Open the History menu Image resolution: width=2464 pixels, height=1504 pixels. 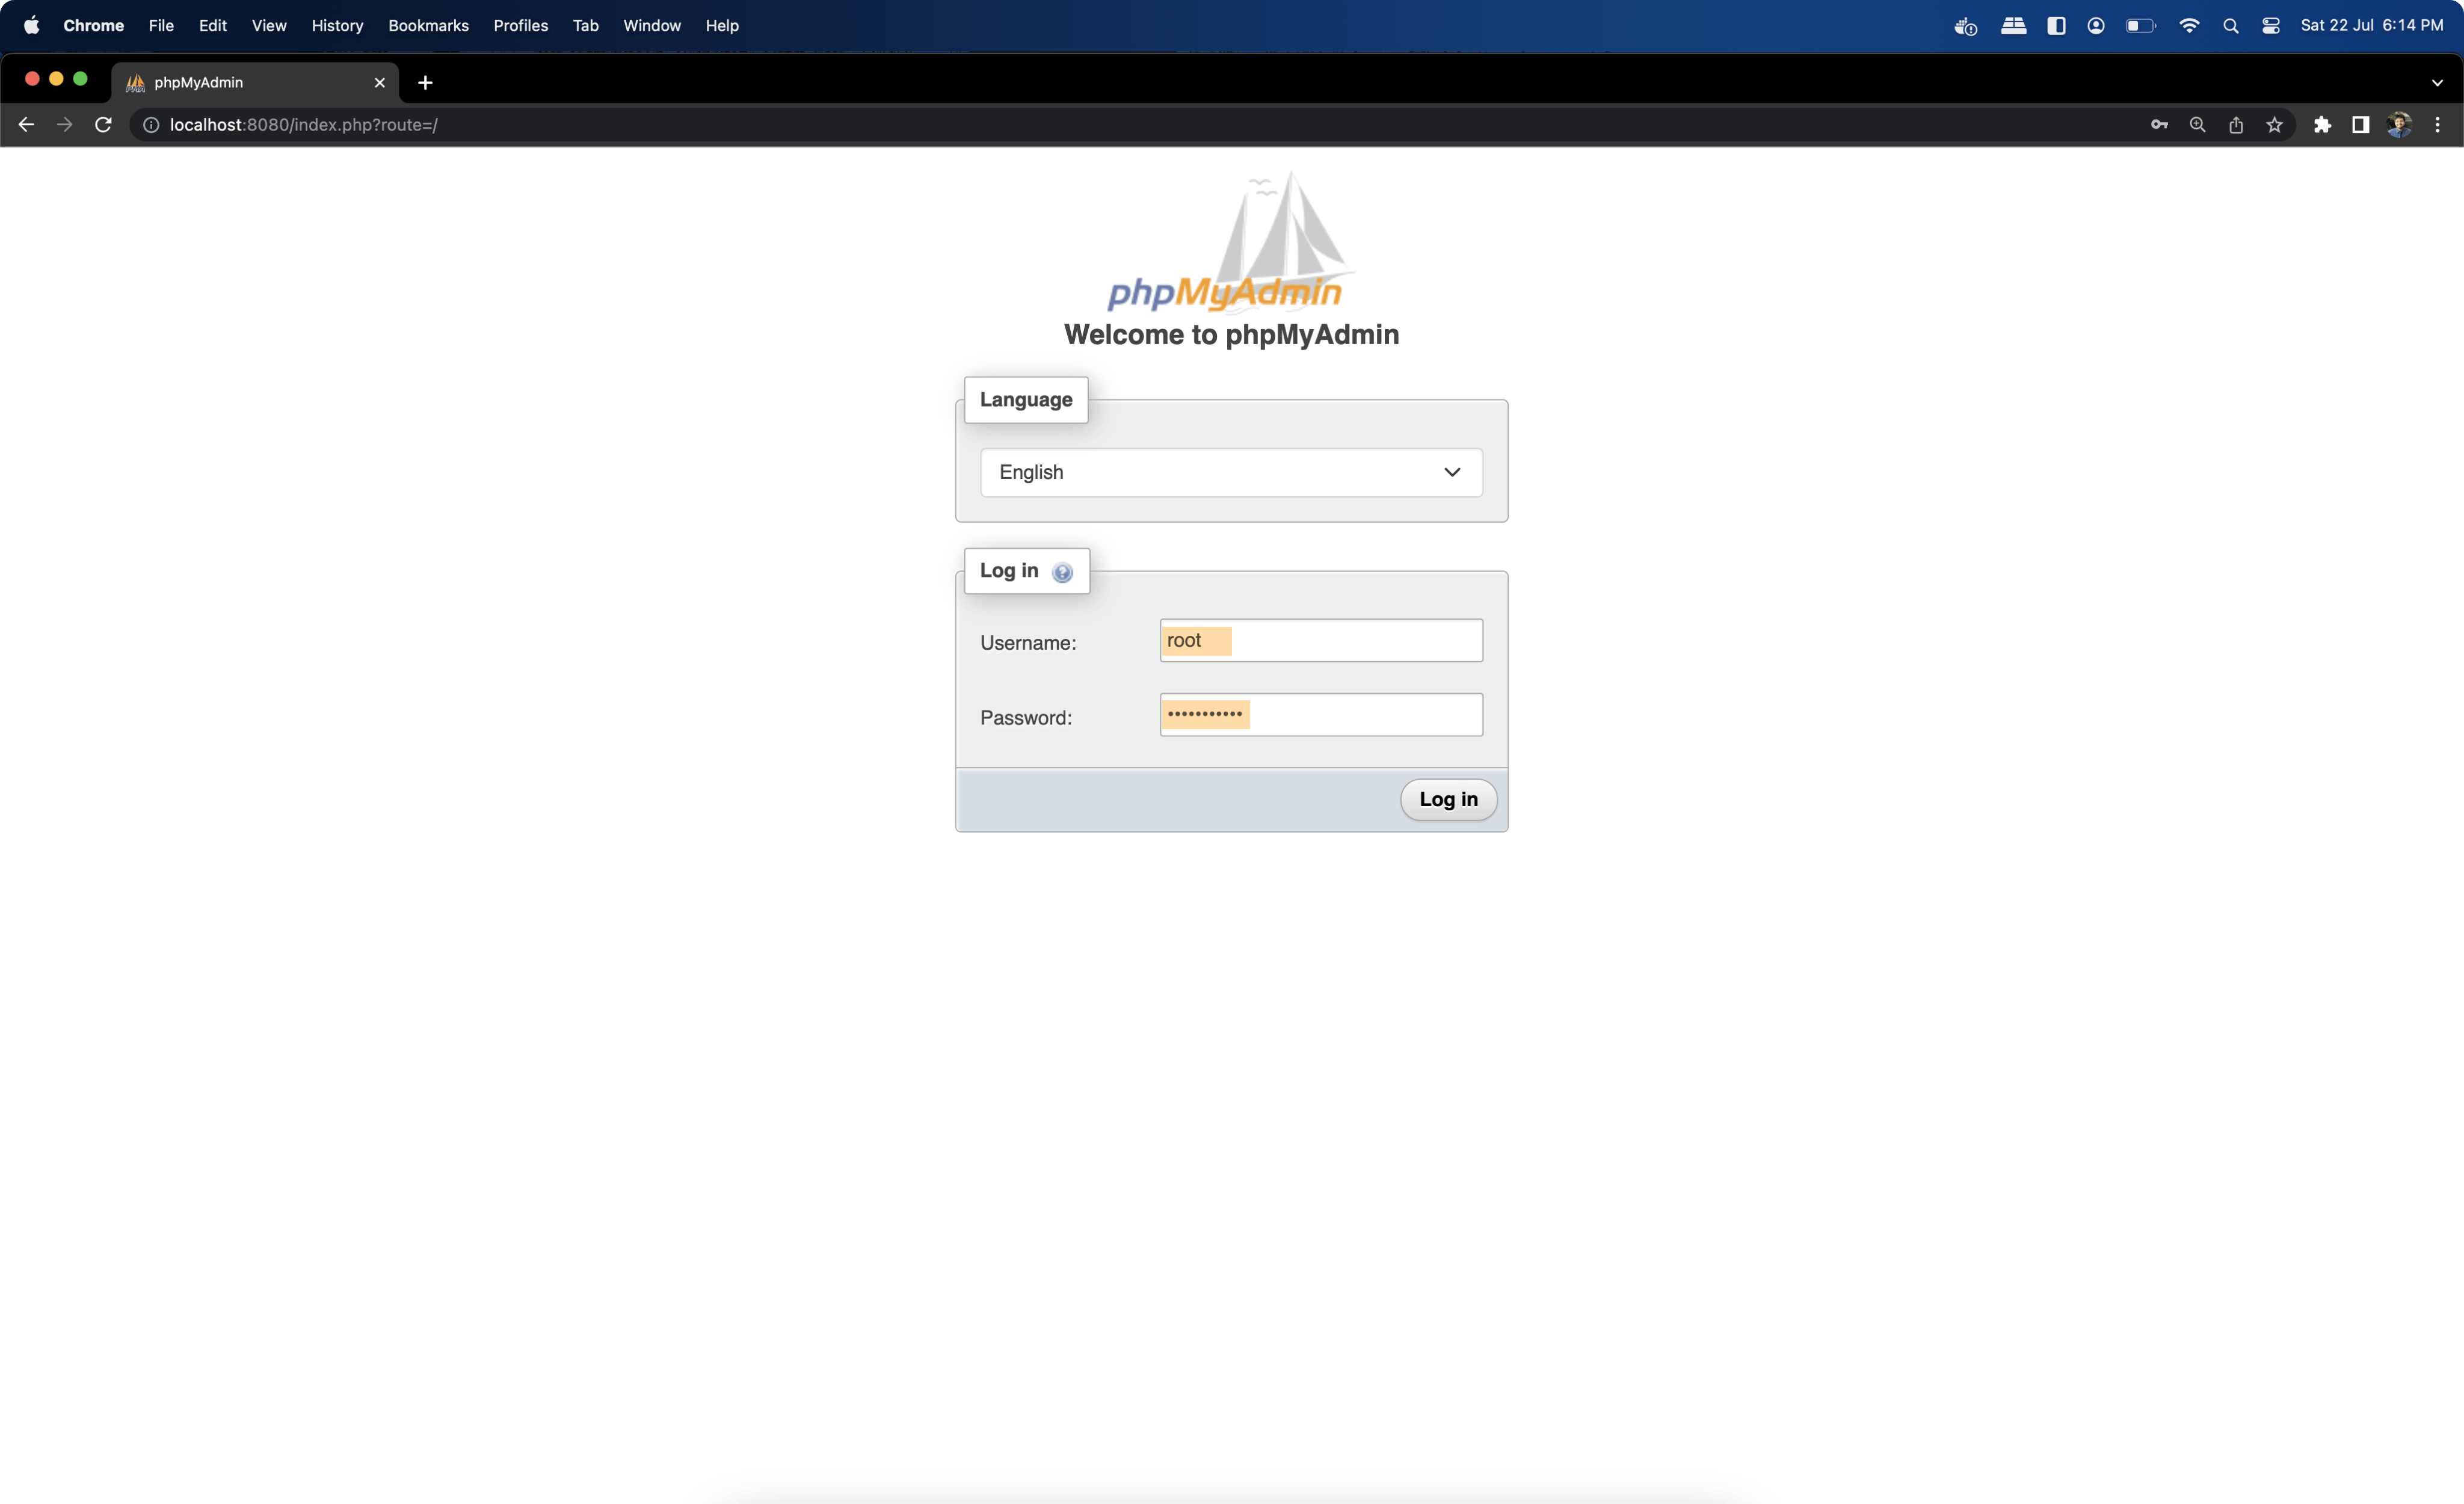coord(337,25)
